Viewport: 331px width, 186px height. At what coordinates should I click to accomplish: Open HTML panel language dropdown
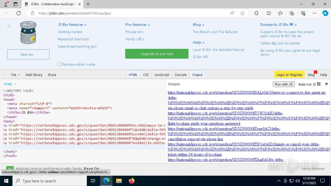(10, 84)
